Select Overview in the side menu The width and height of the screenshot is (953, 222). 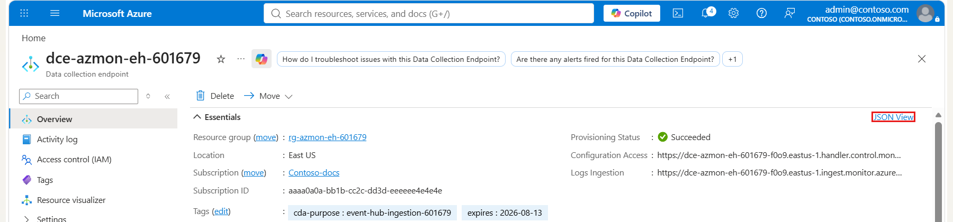pos(94,119)
